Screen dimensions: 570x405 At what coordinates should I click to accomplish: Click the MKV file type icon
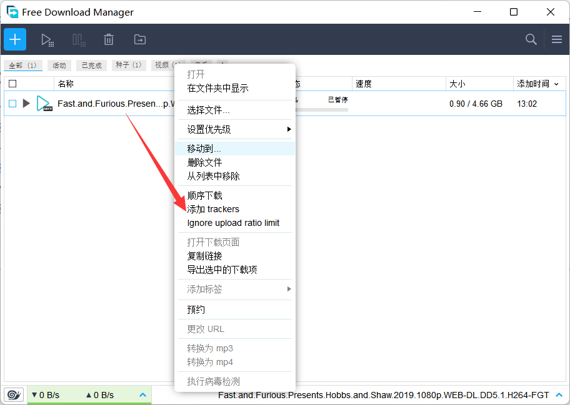[x=44, y=104]
